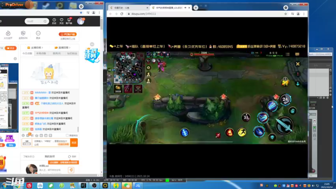Switch to 今日贡献 tab
This screenshot has width=336, height=189.
(x=27, y=53)
